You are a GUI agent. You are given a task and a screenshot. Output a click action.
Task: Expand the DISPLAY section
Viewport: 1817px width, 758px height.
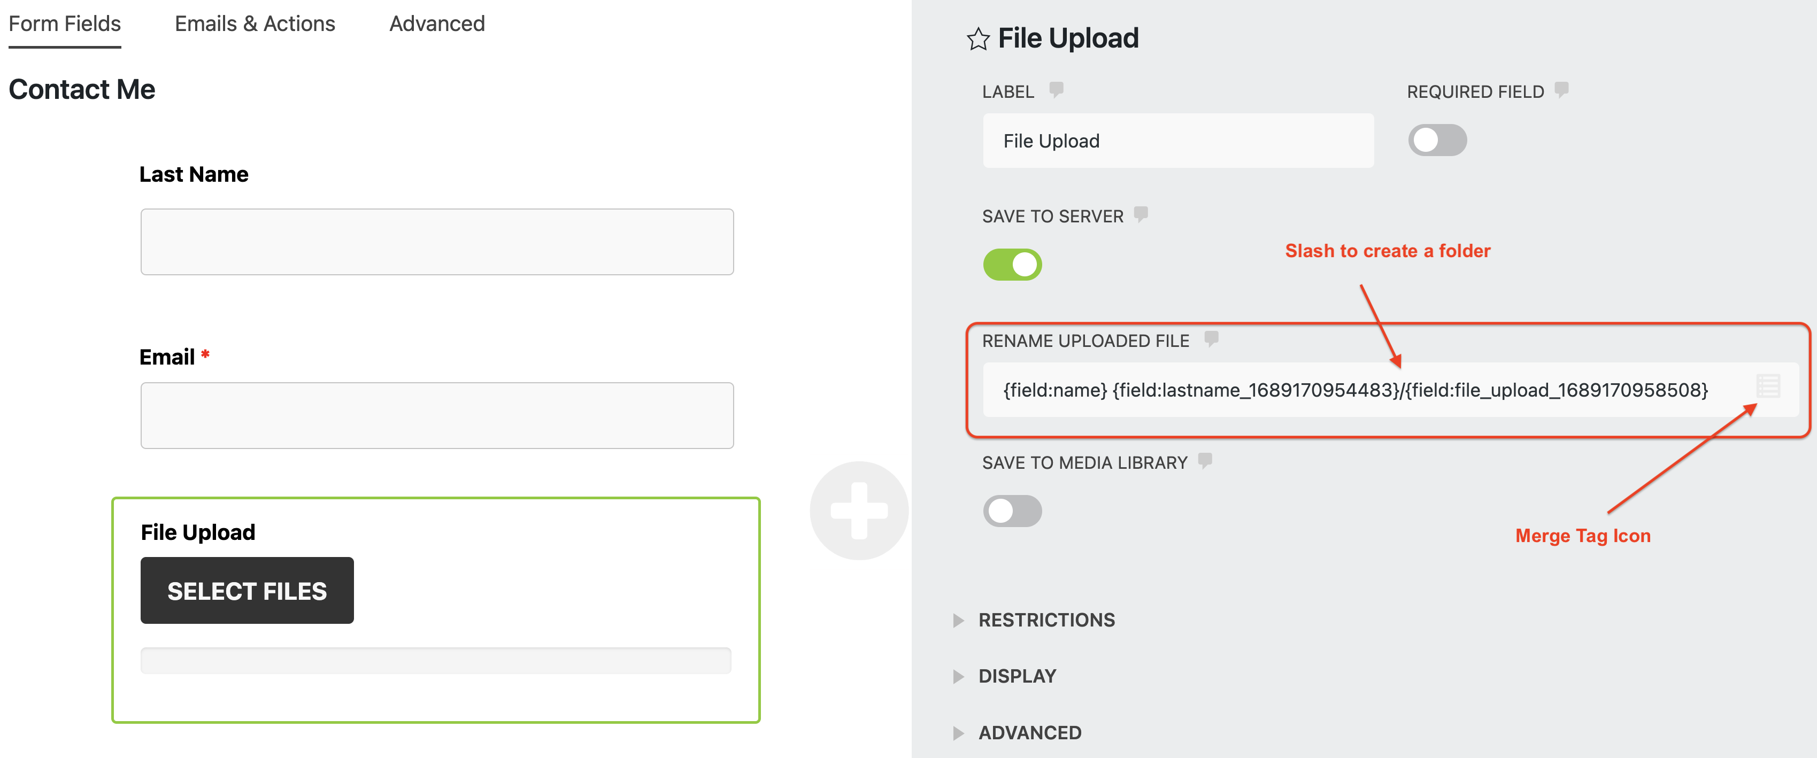click(1017, 676)
